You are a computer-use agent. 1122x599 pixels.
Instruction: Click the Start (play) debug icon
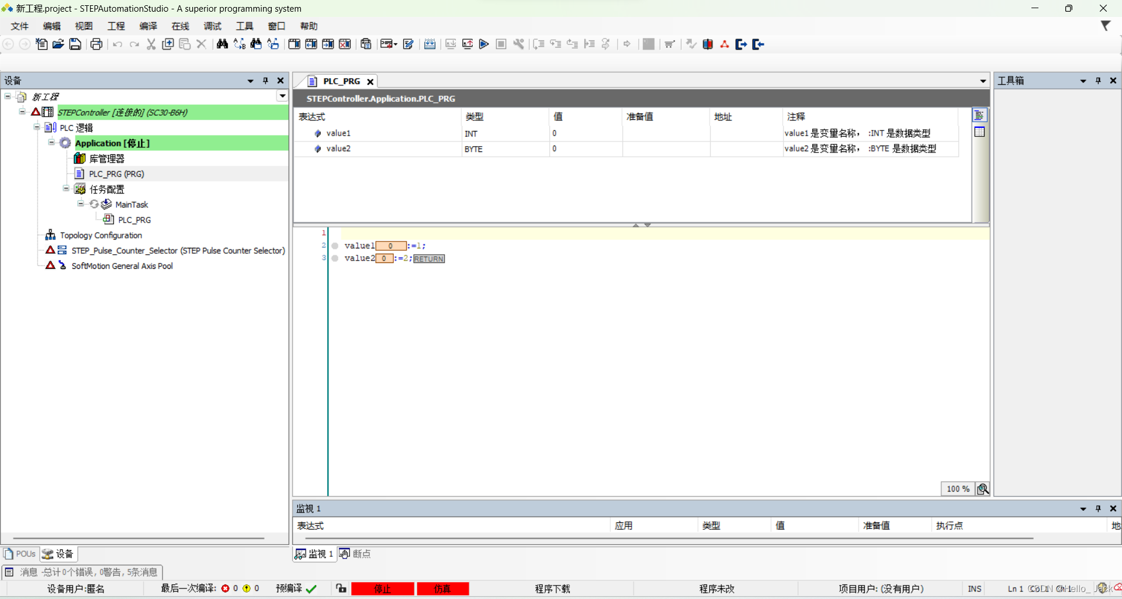coord(484,44)
